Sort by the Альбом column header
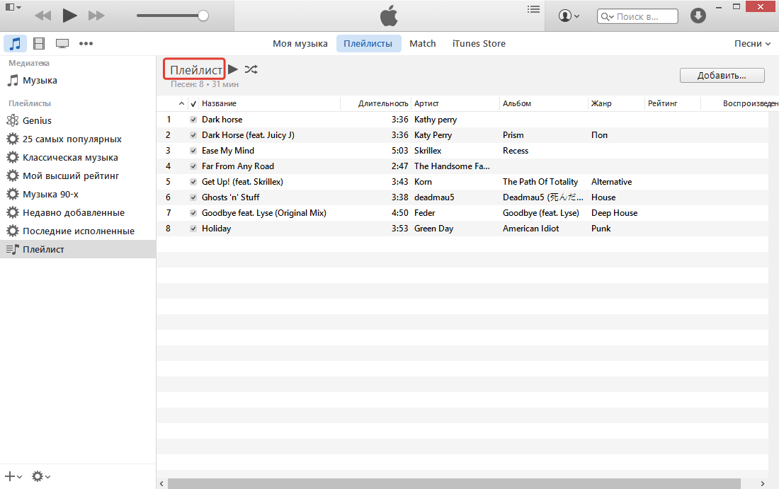Screen dimensions: 779x489 [543, 103]
